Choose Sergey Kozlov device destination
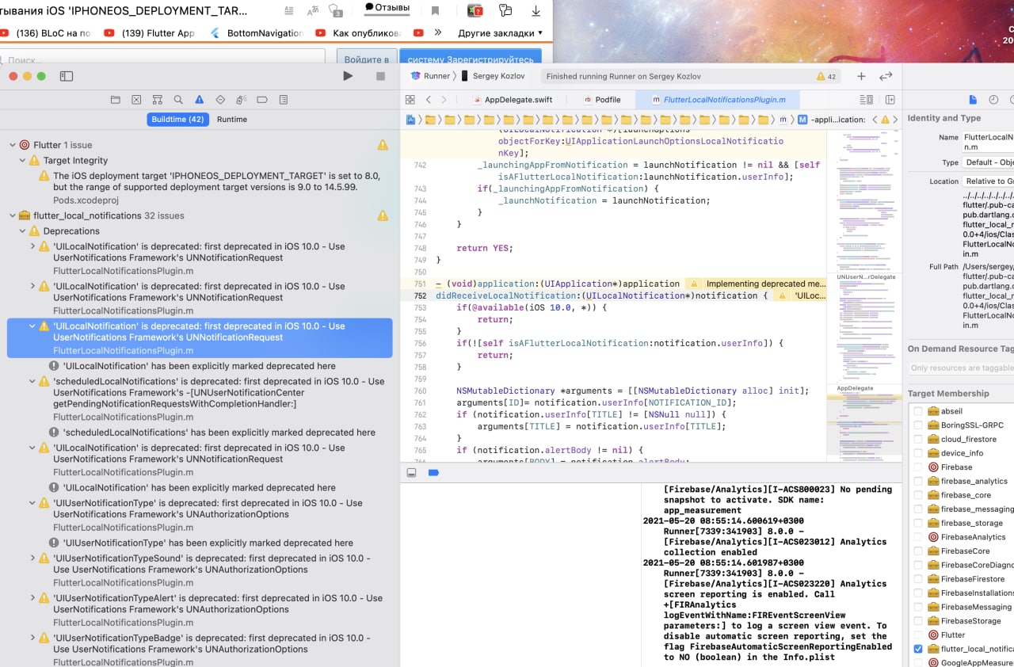This screenshot has width=1014, height=667. [495, 76]
